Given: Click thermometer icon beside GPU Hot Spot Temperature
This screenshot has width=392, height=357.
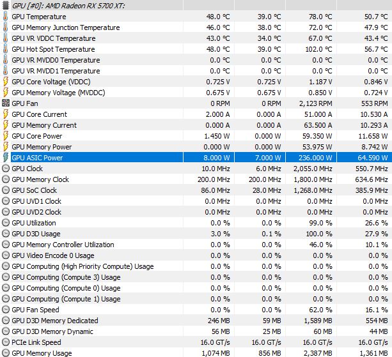Looking at the screenshot, I should (6, 49).
